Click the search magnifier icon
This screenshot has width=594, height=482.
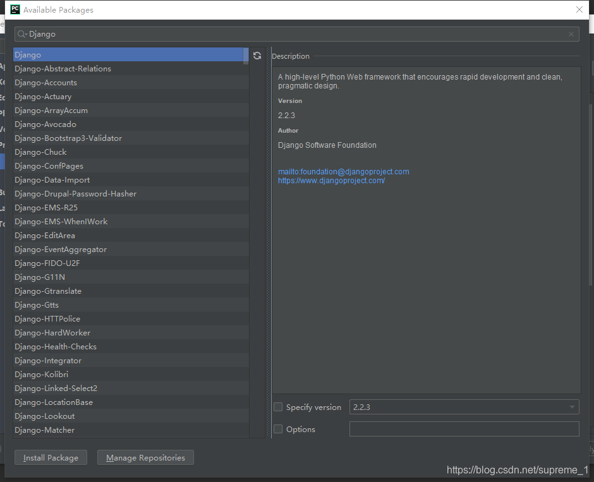22,34
